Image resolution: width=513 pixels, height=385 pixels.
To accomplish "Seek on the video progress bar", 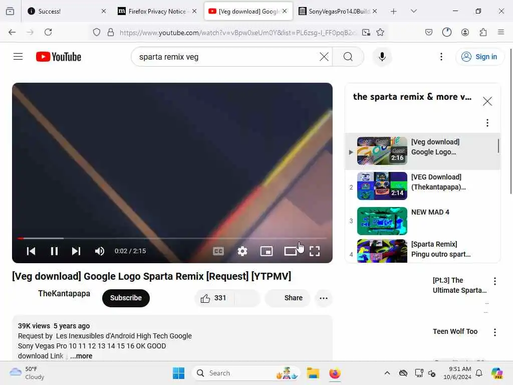I will [x=172, y=238].
